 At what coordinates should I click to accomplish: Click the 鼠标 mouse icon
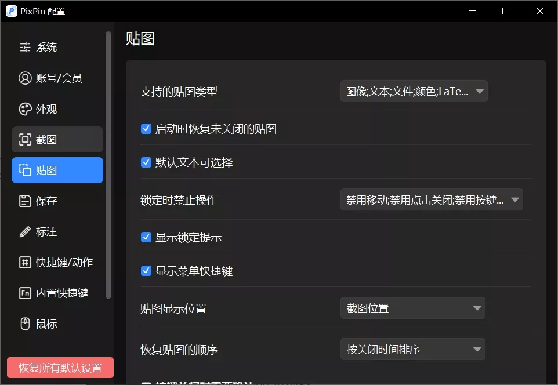[25, 324]
